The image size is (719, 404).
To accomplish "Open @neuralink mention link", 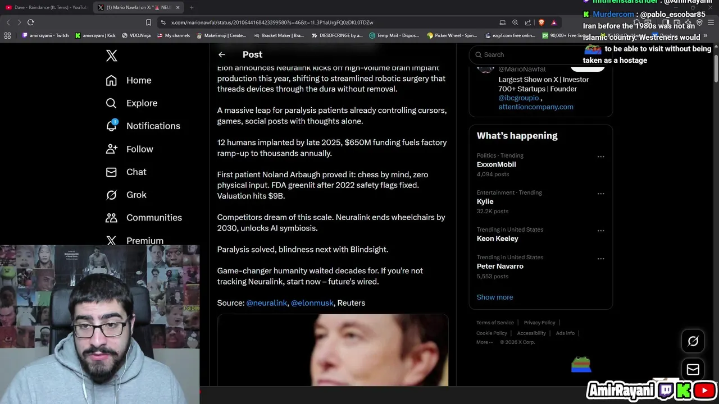I will (267, 302).
